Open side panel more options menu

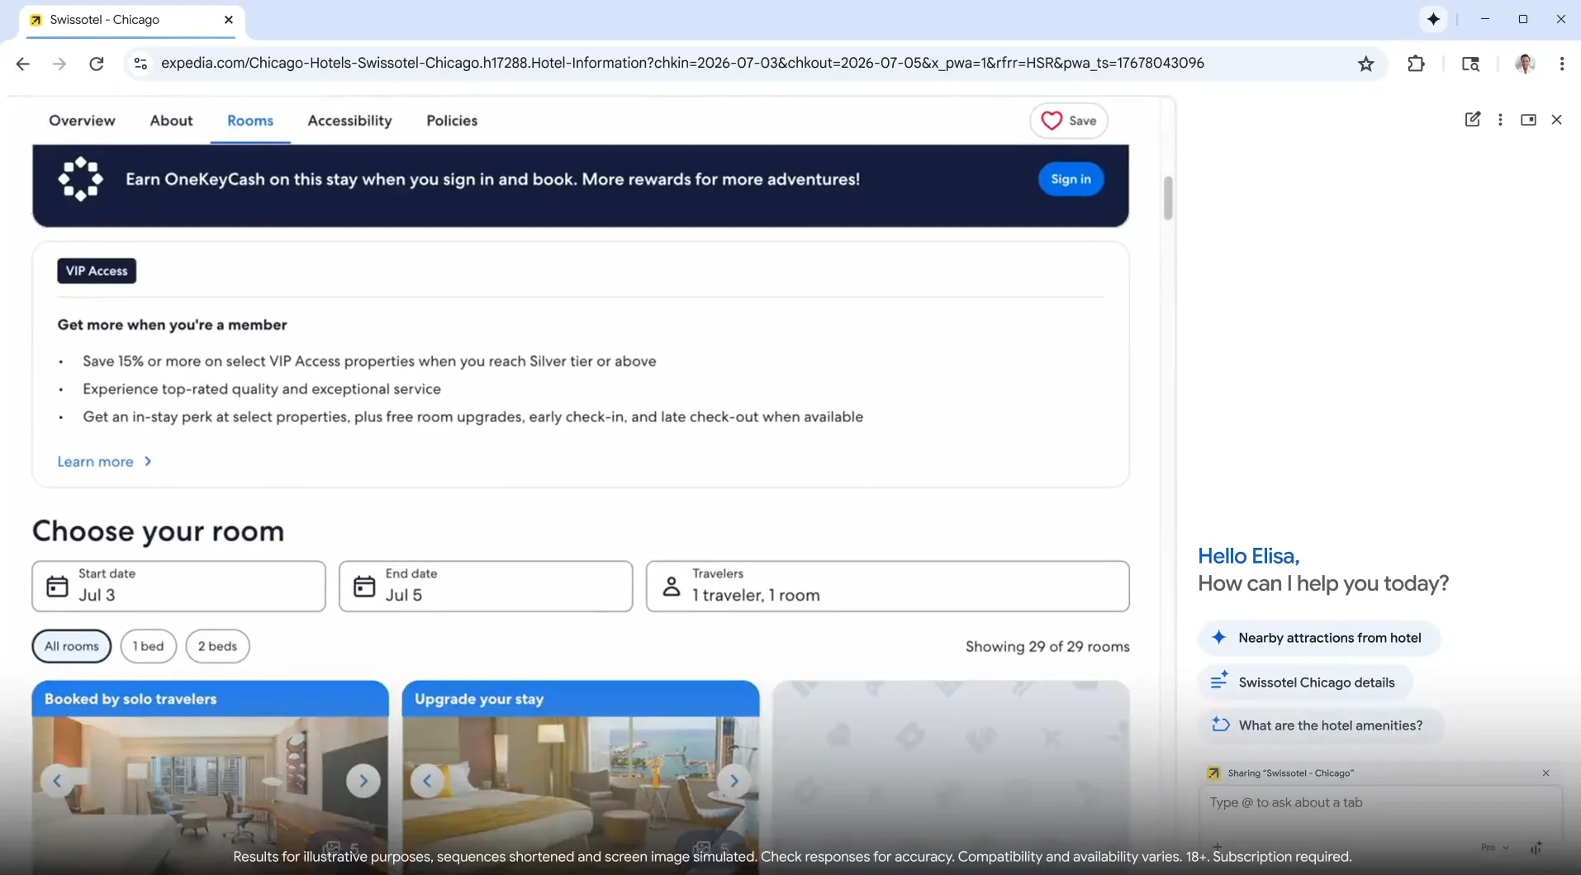tap(1500, 120)
